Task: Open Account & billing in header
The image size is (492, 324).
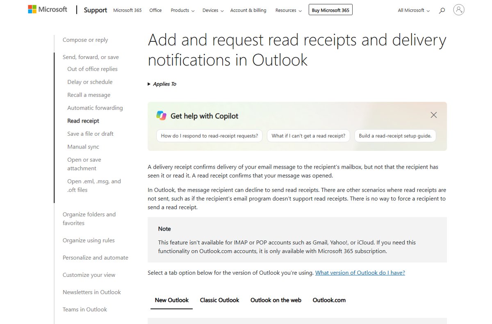Action: 248,10
